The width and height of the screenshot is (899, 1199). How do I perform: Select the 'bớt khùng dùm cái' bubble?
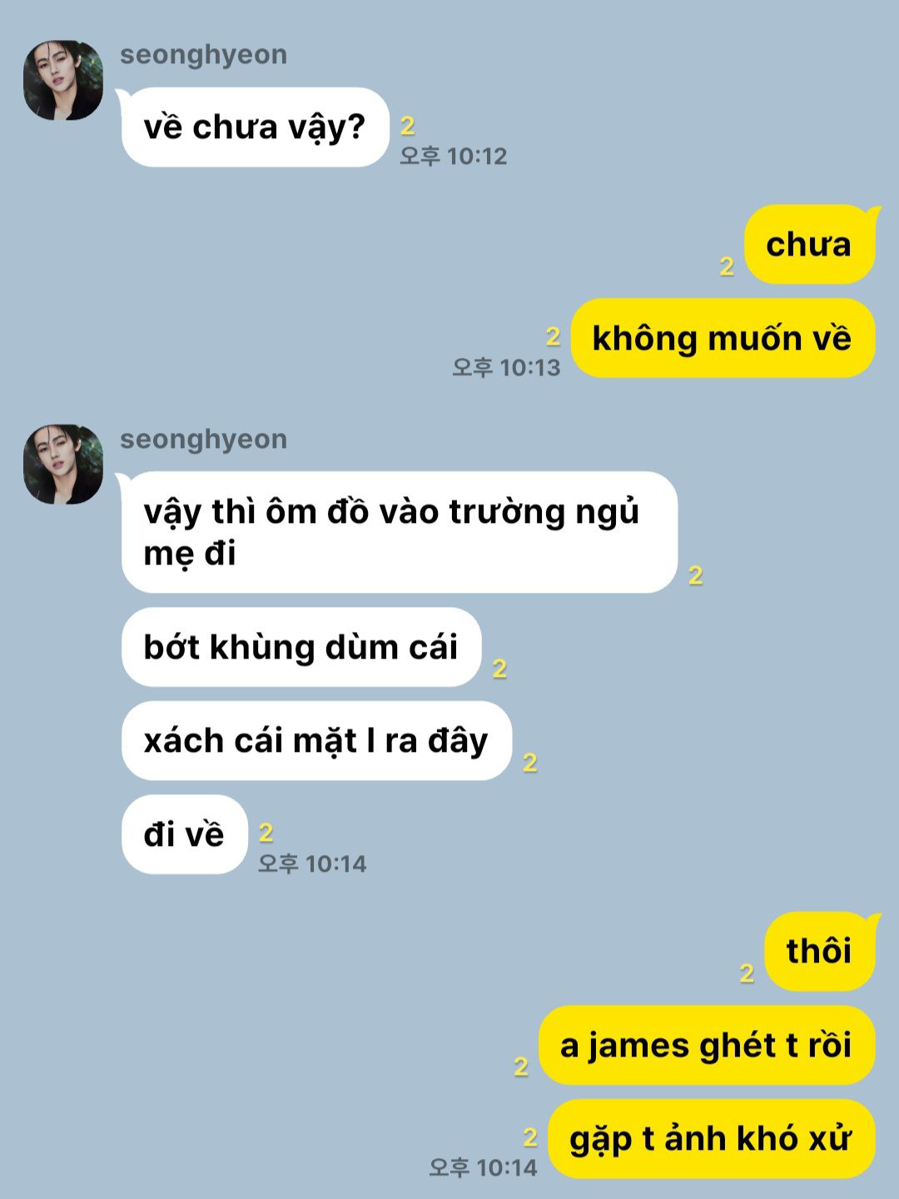(301, 647)
